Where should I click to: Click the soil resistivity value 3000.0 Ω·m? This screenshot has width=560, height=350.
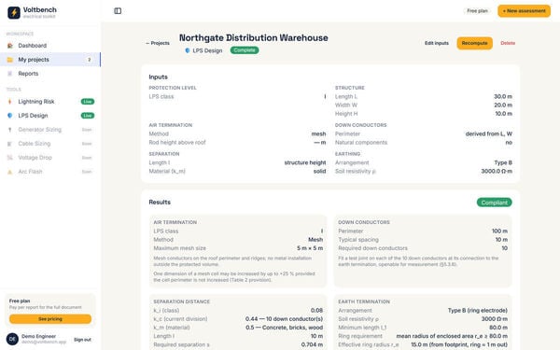[x=497, y=172]
